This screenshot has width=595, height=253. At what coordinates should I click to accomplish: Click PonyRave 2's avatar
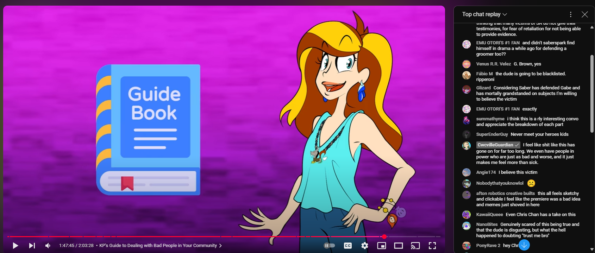466,246
